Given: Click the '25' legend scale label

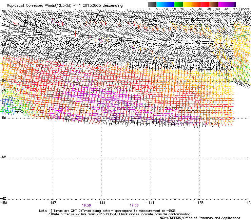Looking at the screenshot, I should pos(191,9).
